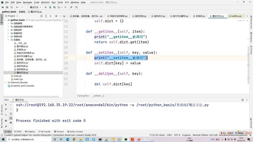253x142 pixels.
Task: Rerun program with Run panel play icon
Action: (6, 105)
